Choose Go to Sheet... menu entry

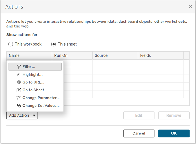(x=35, y=90)
